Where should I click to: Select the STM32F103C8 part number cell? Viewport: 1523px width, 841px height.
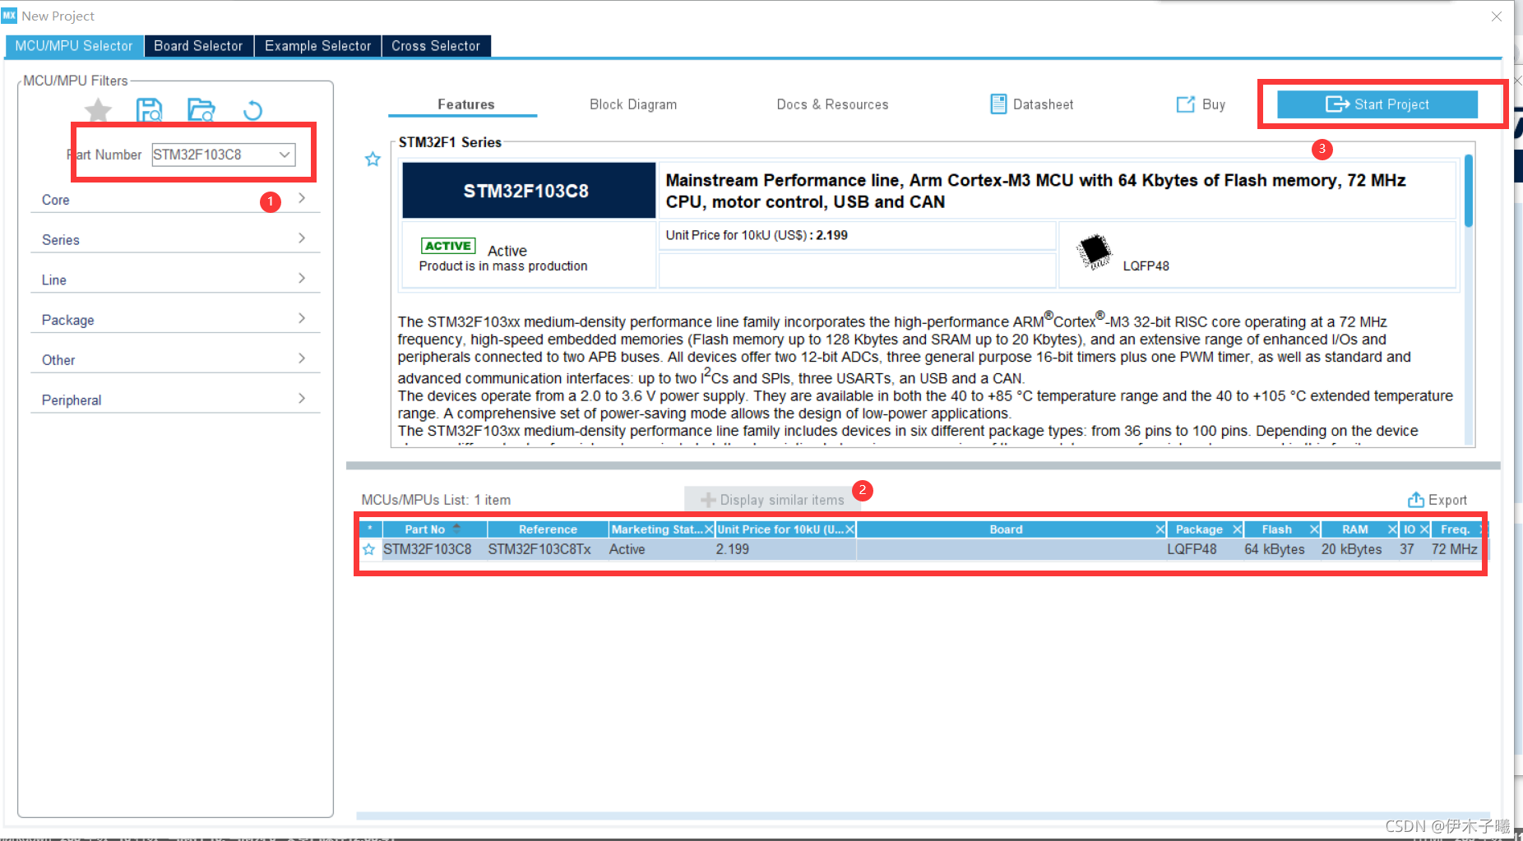click(x=428, y=549)
